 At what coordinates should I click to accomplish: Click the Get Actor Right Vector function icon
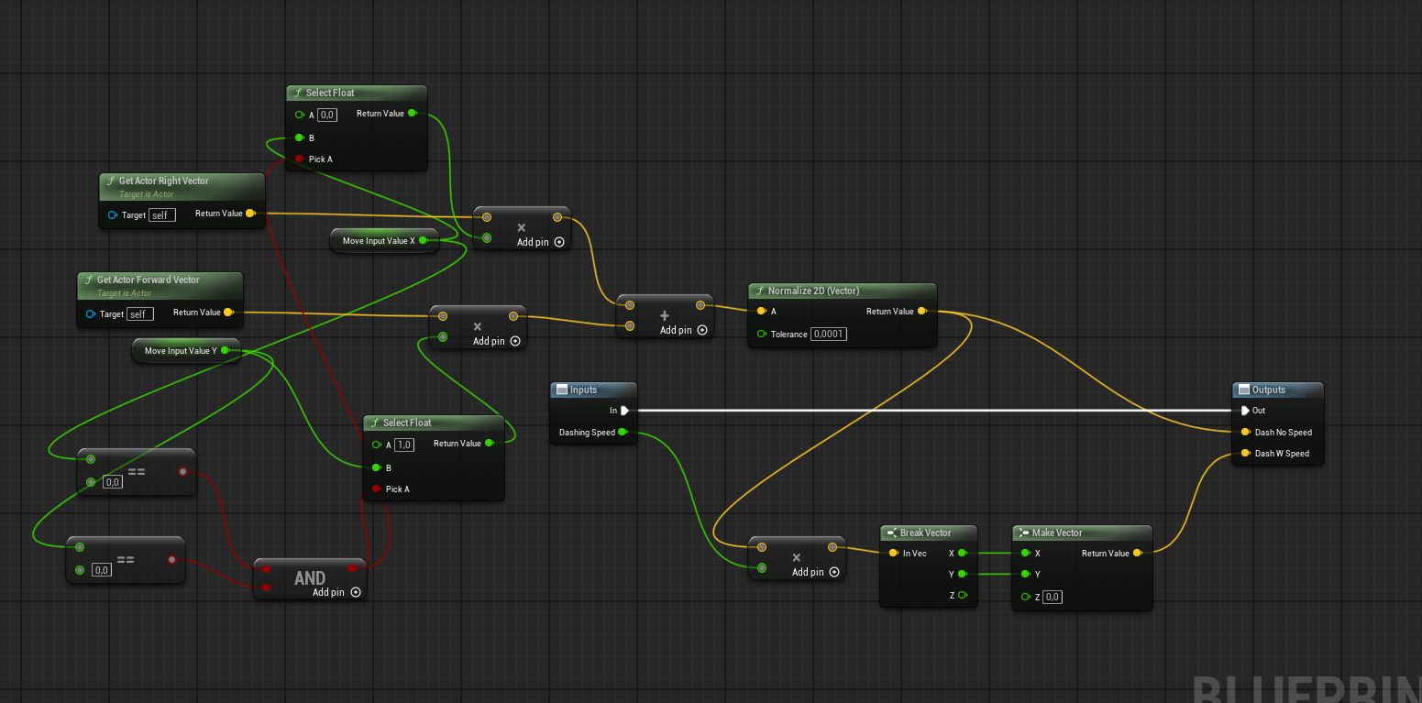click(110, 181)
